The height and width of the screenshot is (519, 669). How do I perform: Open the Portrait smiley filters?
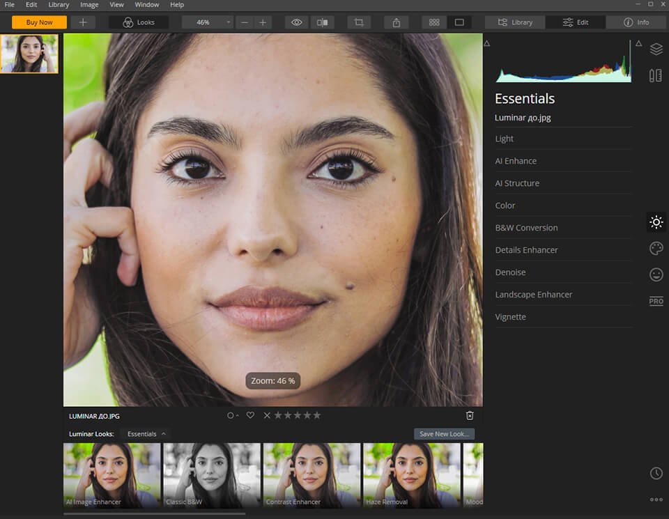656,274
